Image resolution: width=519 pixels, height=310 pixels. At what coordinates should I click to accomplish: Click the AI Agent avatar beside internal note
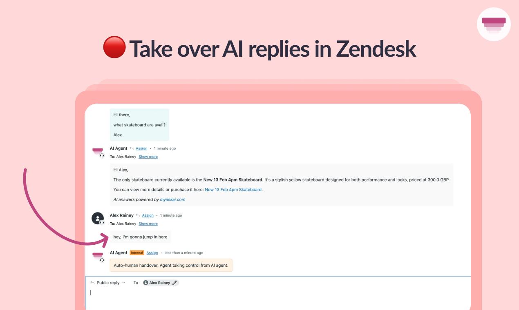click(x=98, y=256)
